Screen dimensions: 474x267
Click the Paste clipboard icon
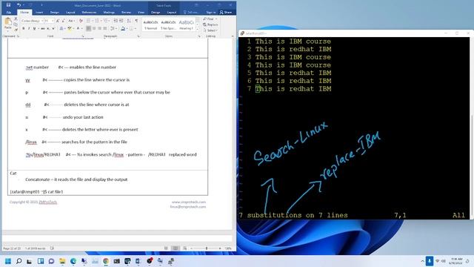[x=8, y=22]
